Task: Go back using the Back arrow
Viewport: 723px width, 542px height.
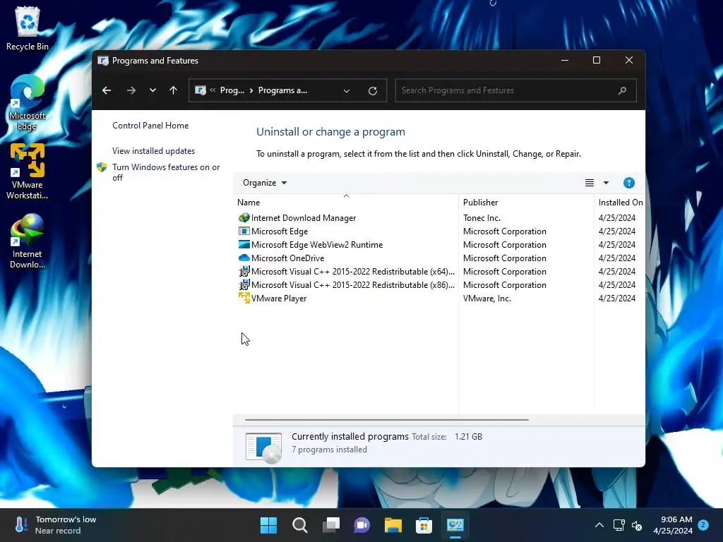Action: pos(107,90)
